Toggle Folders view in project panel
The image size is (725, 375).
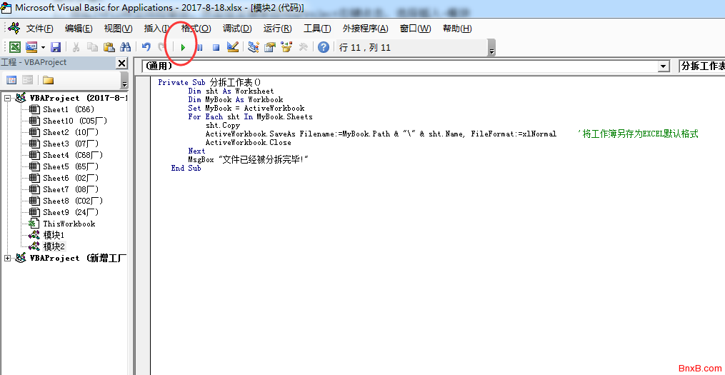pos(48,80)
